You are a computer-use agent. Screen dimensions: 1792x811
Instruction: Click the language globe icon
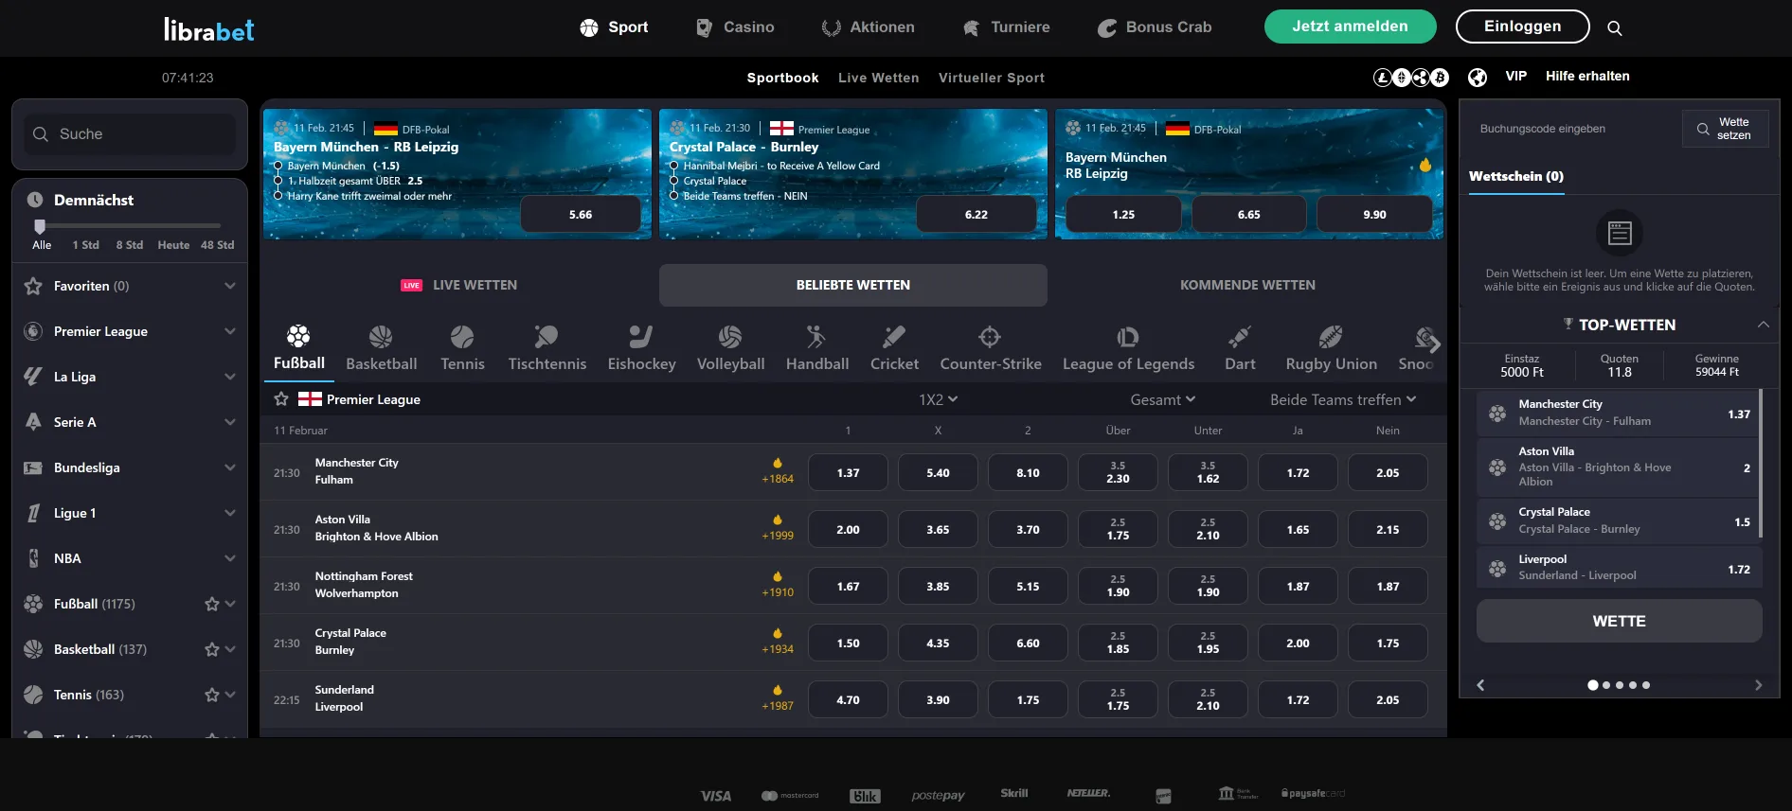tap(1478, 78)
